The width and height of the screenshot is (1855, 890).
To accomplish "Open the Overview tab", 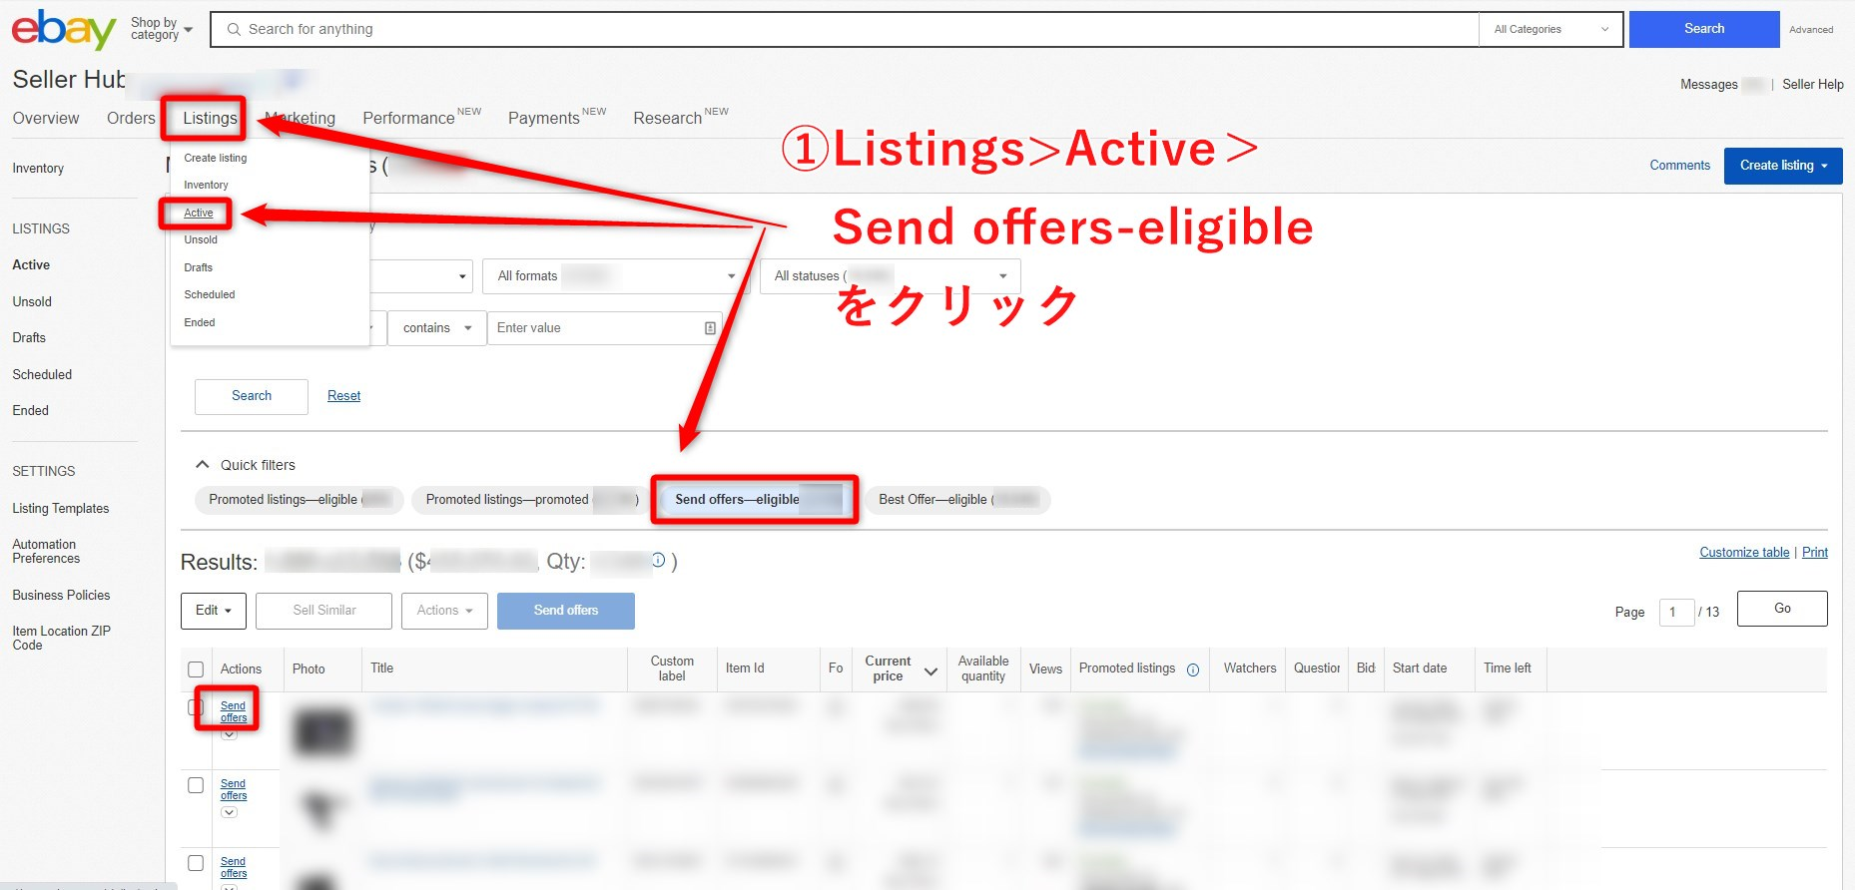I will (x=46, y=118).
